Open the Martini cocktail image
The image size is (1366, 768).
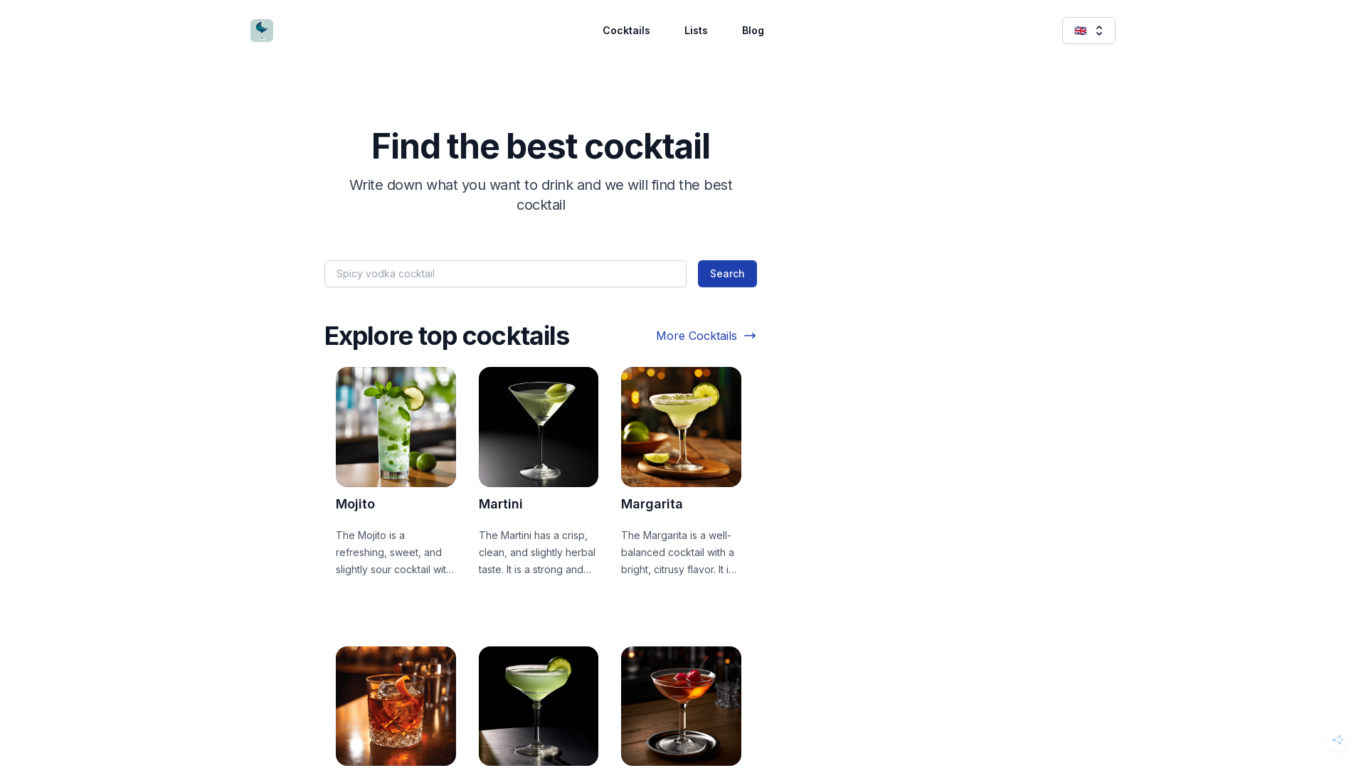[x=539, y=427]
